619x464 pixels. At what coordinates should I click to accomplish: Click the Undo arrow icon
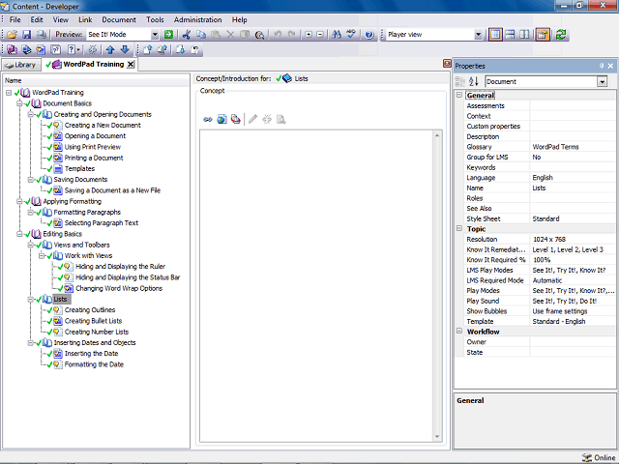click(x=278, y=35)
